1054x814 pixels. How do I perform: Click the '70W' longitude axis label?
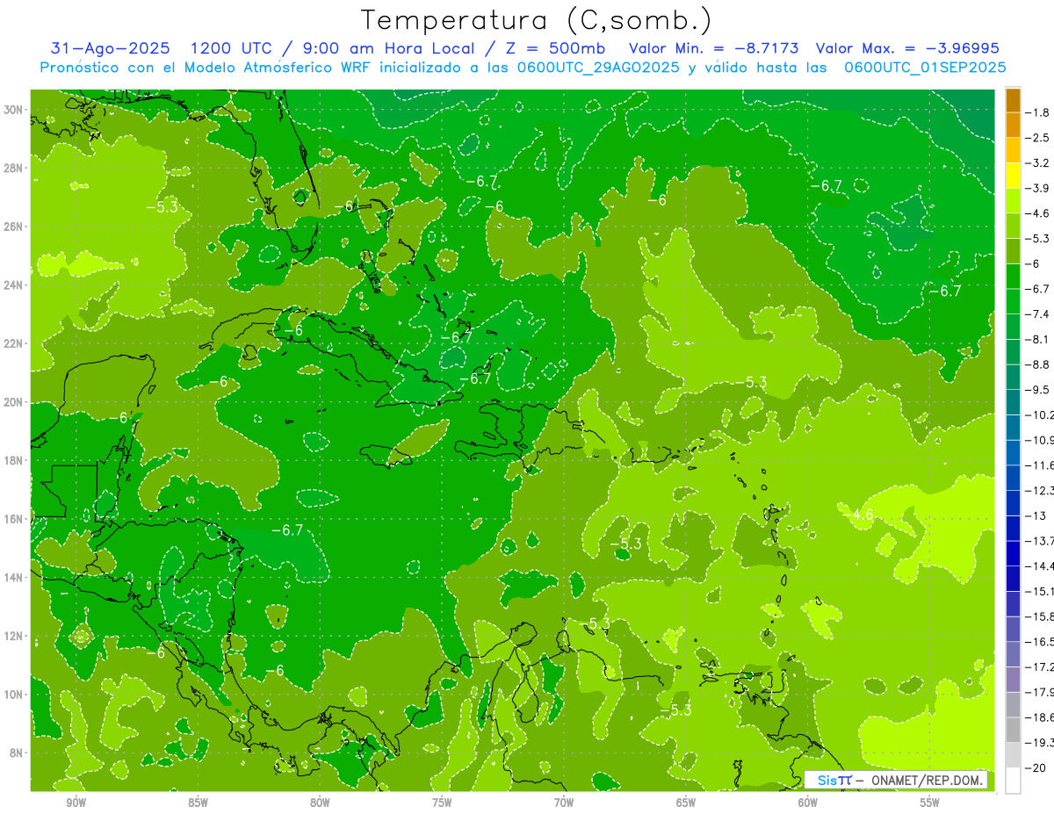point(564,803)
